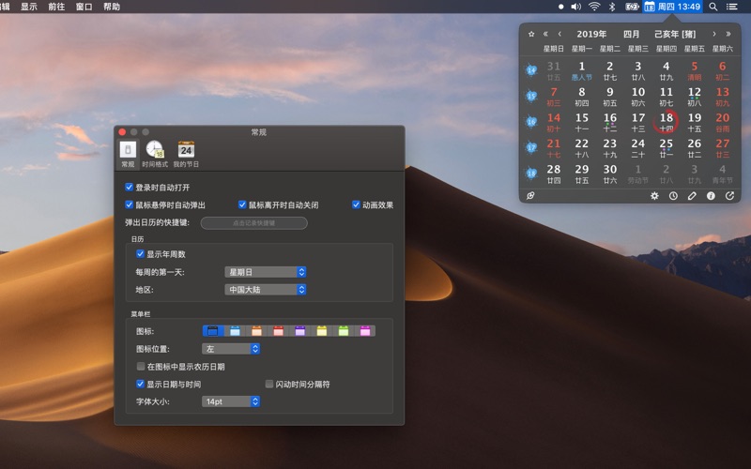Open Notification Center list icon
Viewport: 751px width, 469px height.
click(732, 7)
